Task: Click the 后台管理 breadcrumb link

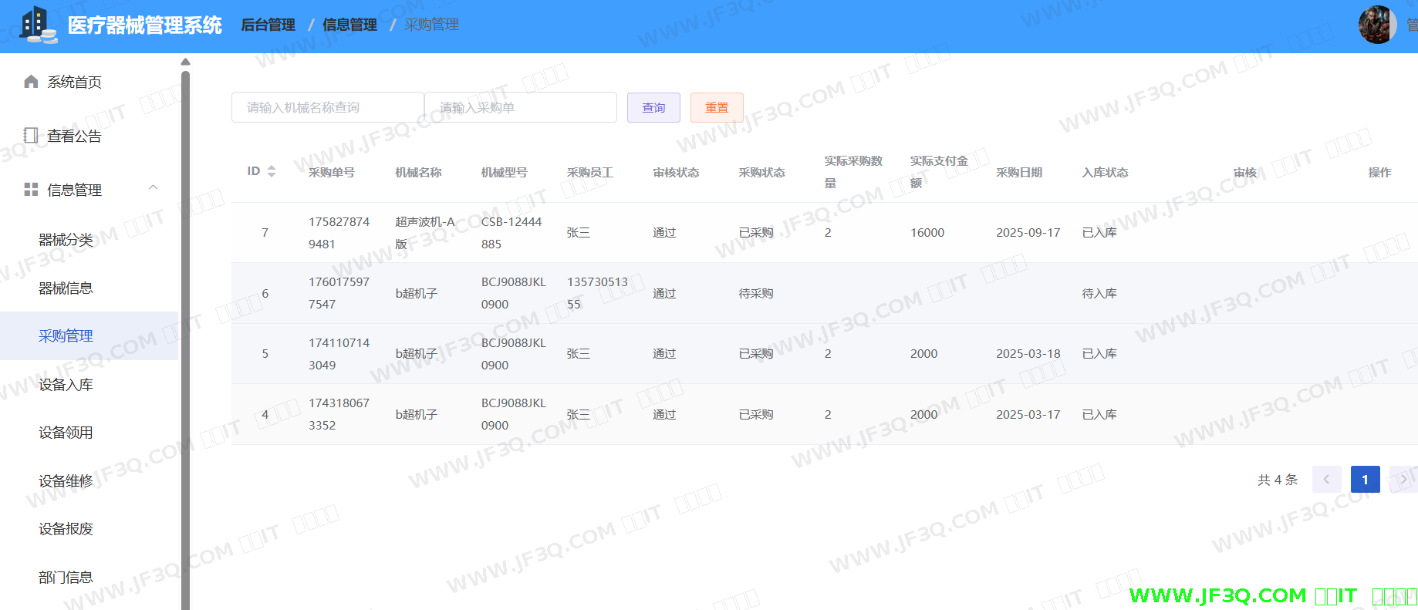Action: [268, 25]
